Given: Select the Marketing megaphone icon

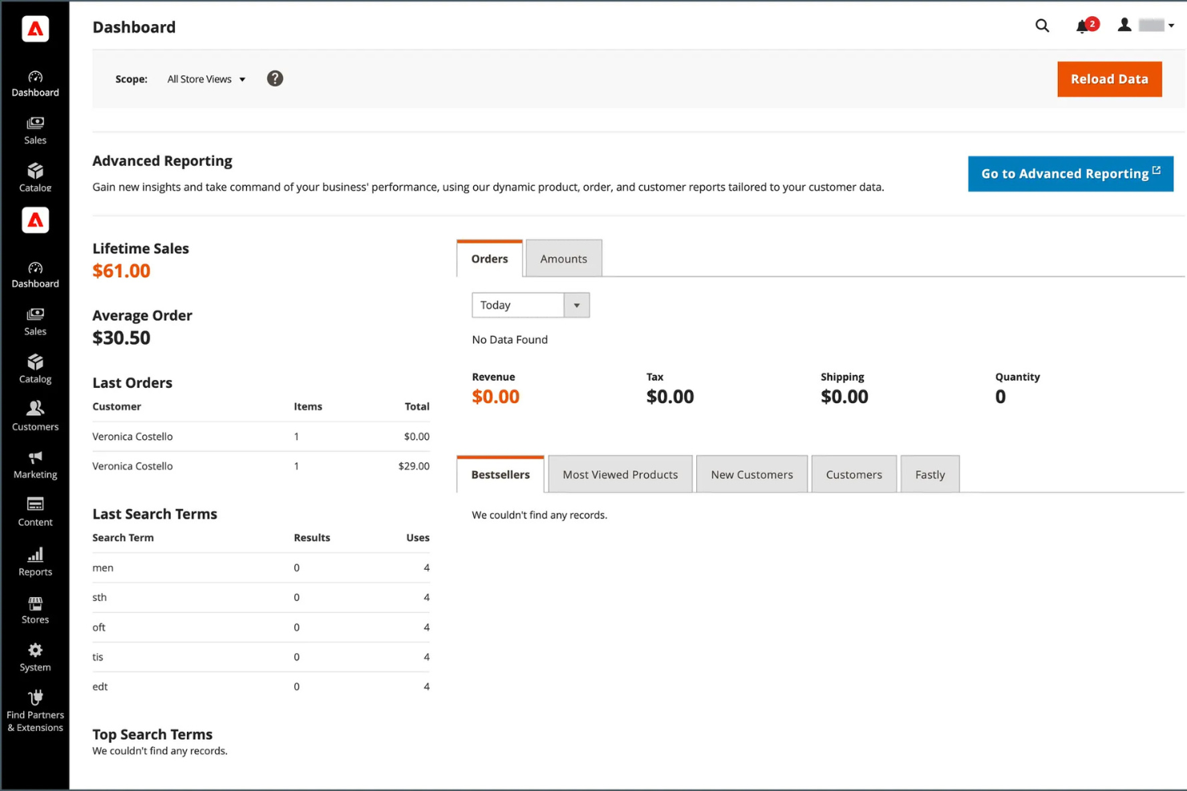Looking at the screenshot, I should tap(34, 463).
